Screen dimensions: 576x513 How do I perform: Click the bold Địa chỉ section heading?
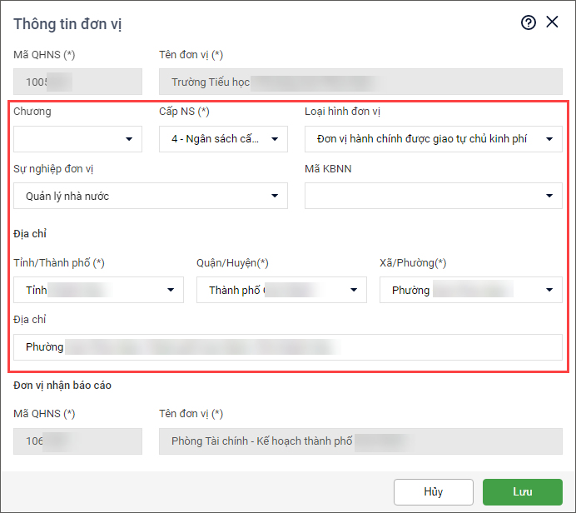pyautogui.click(x=30, y=234)
